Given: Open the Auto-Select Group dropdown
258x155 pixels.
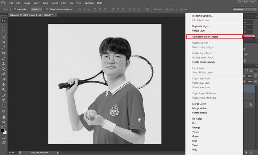Looking at the screenshot, I should [x=37, y=9].
